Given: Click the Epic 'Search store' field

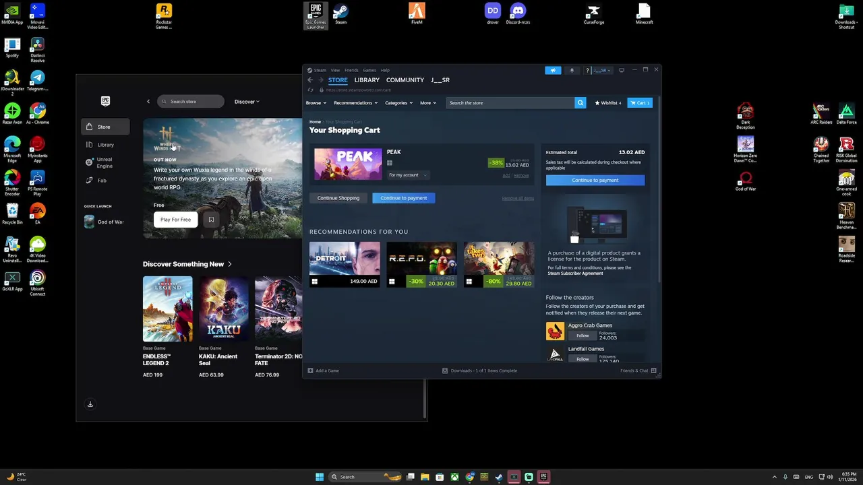Looking at the screenshot, I should coord(191,102).
